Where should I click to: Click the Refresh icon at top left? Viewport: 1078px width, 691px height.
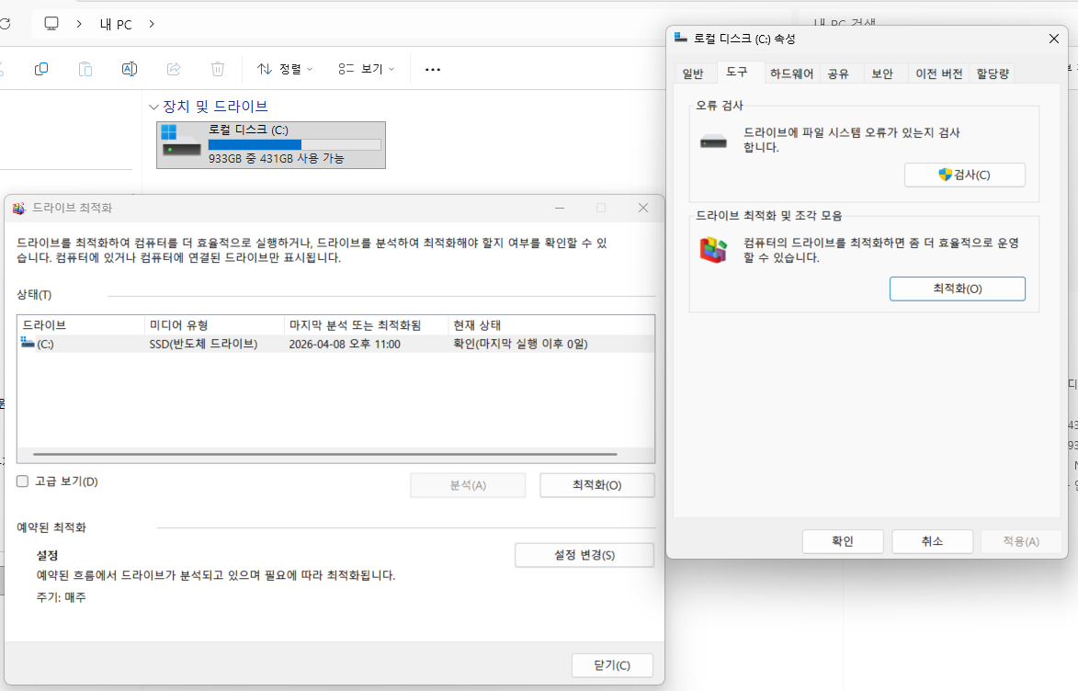click(7, 24)
